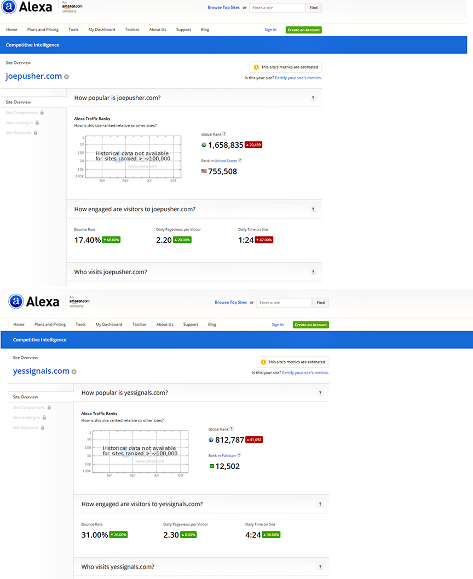This screenshot has height=579, width=473.
Task: Click the Pakistan flag icon beside 12,502
Action: pos(211,466)
